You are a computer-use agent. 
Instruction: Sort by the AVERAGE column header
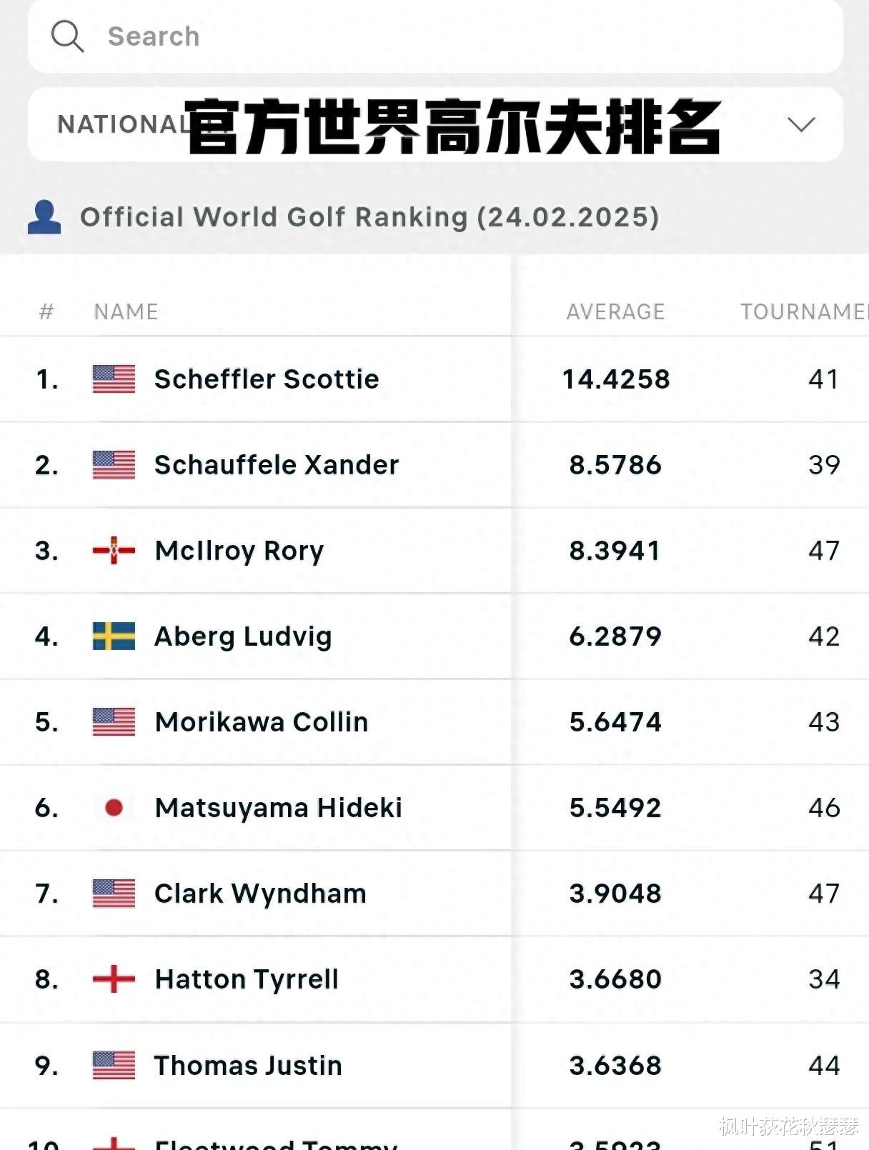(615, 312)
